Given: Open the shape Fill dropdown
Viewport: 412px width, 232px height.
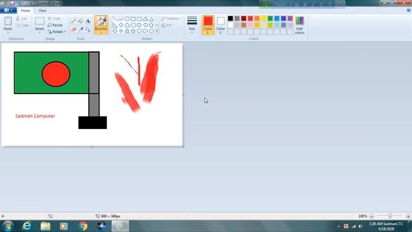Looking at the screenshot, I should (167, 25).
